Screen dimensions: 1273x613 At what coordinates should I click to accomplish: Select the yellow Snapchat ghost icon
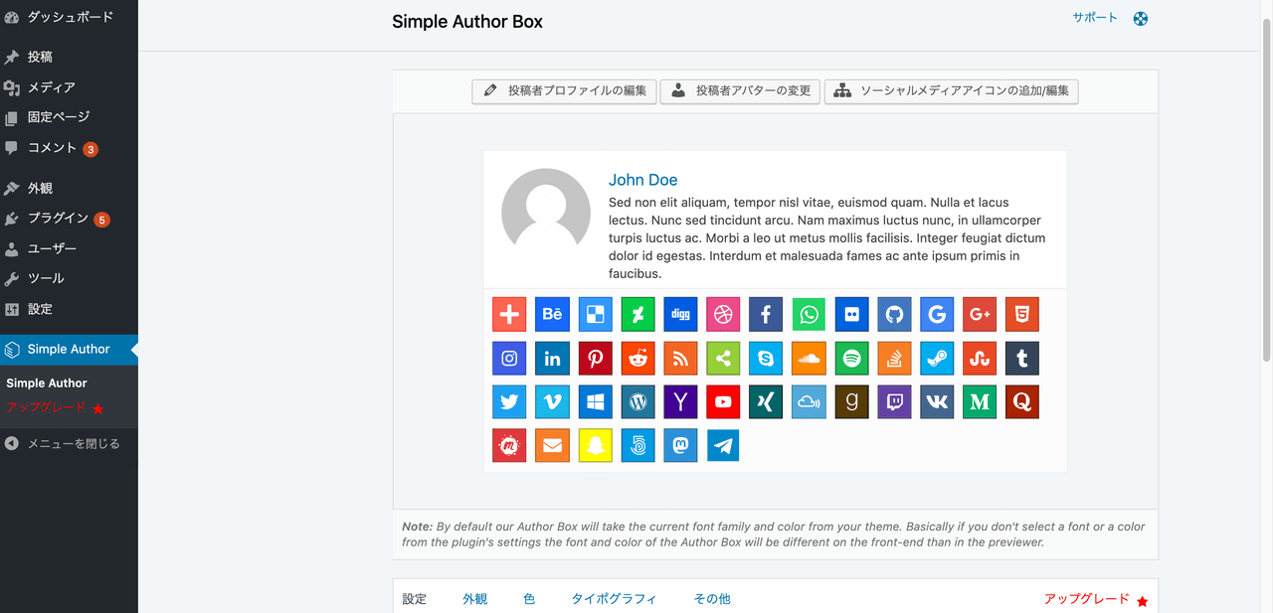tap(595, 445)
